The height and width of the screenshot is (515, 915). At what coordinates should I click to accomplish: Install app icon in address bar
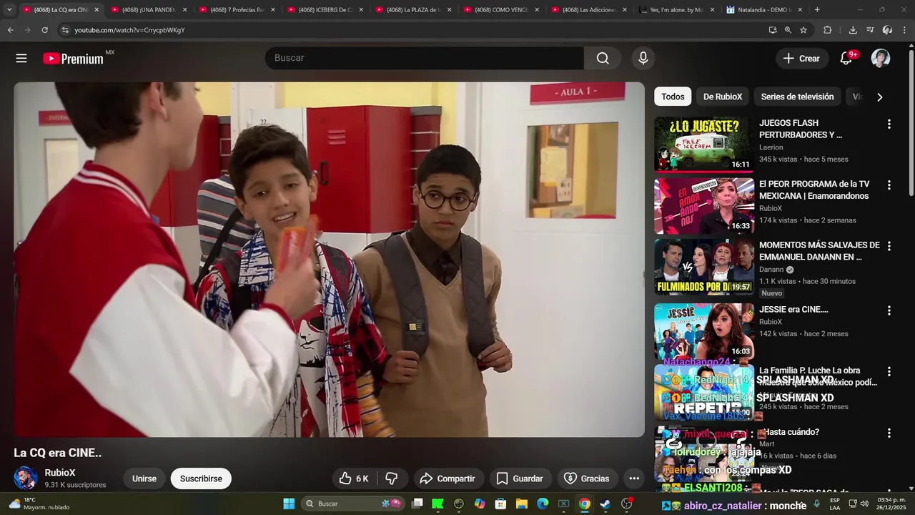tap(773, 30)
